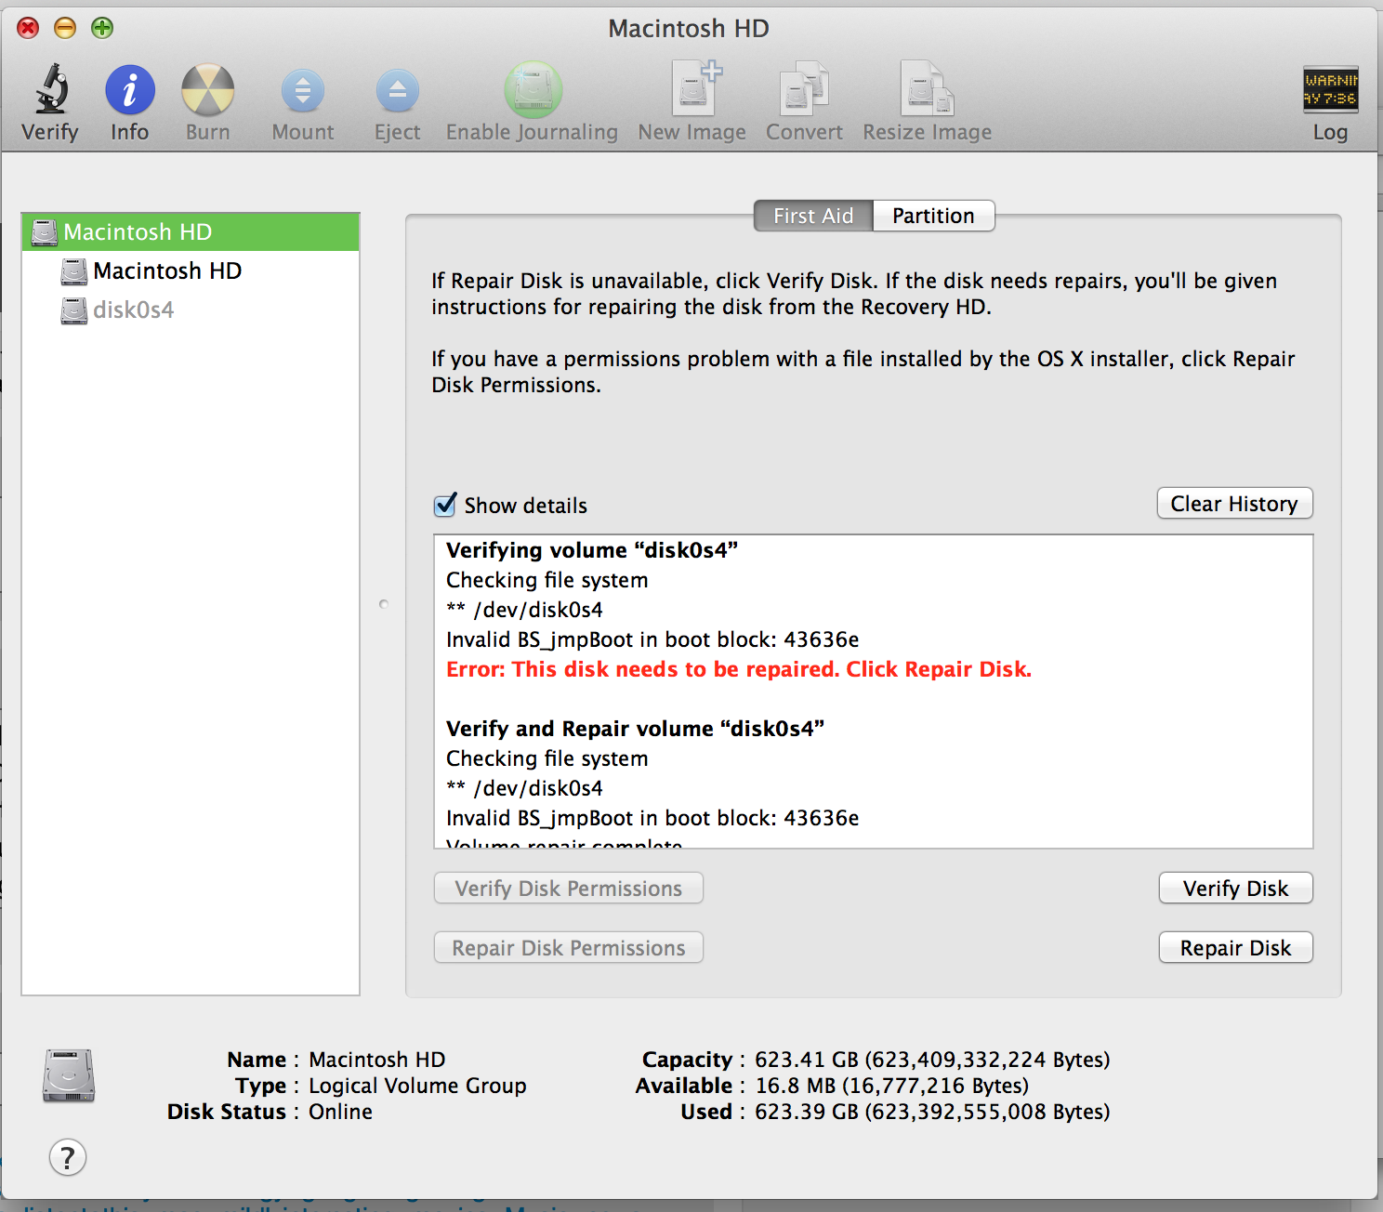This screenshot has width=1383, height=1212.
Task: Select top-level Macintosh HD volume group
Action: 191,231
